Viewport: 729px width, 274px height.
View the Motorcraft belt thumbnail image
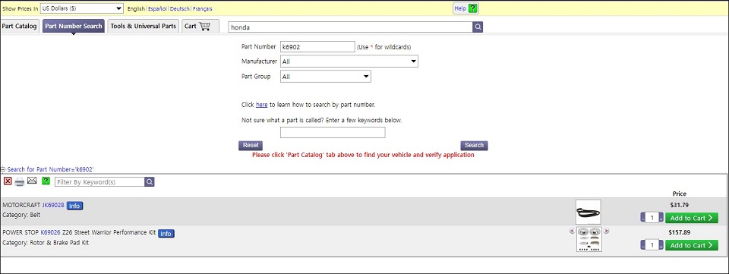588,212
